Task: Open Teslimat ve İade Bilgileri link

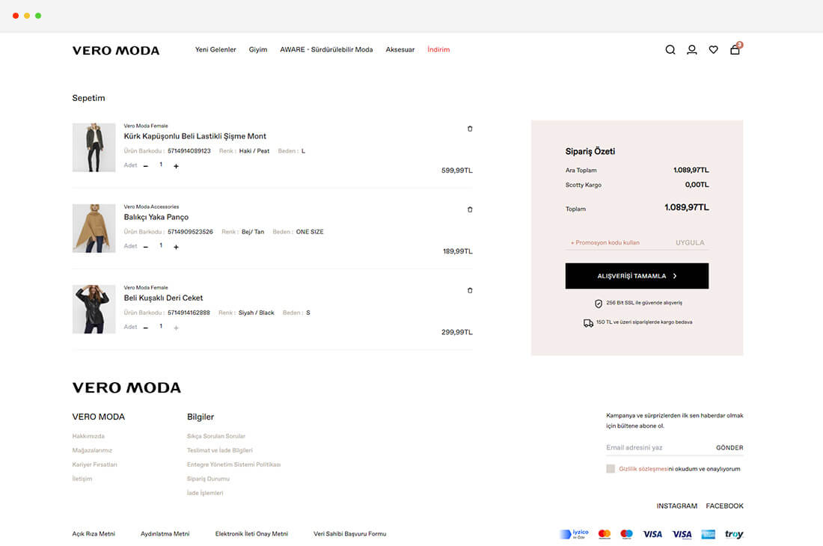Action: [219, 450]
